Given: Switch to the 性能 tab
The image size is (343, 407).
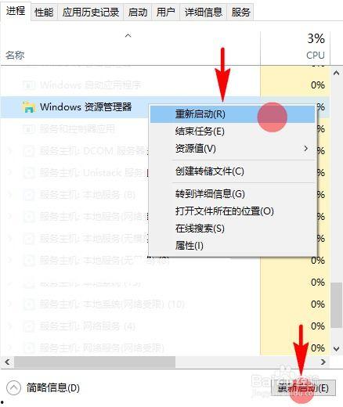Looking at the screenshot, I should 44,12.
